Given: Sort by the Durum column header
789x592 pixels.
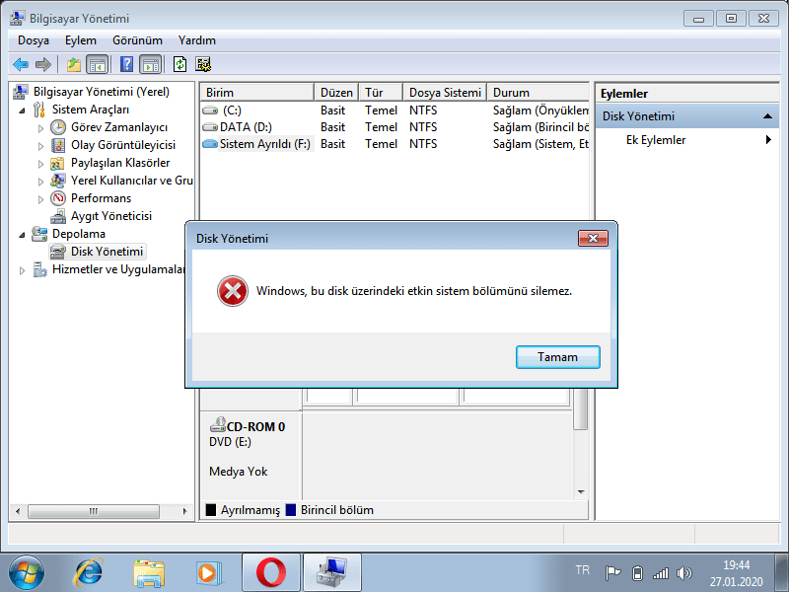Looking at the screenshot, I should click(x=538, y=93).
